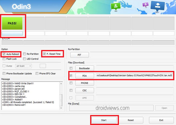Click the Reset button
Screen dimensions: 176x125
(x=131, y=120)
